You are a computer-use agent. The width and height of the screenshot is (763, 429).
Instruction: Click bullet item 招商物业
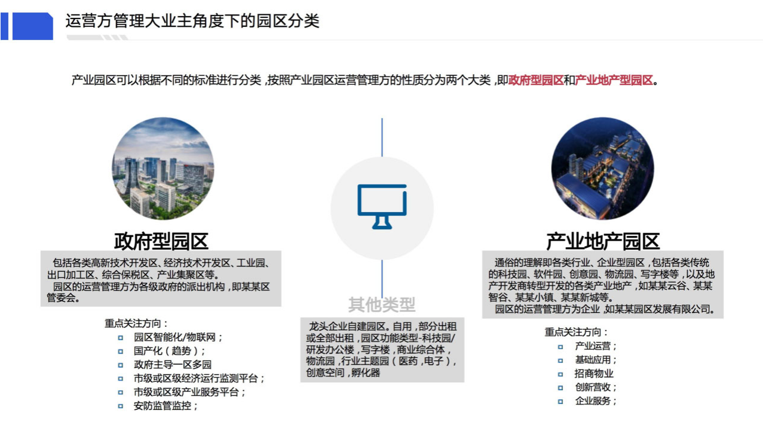click(594, 373)
